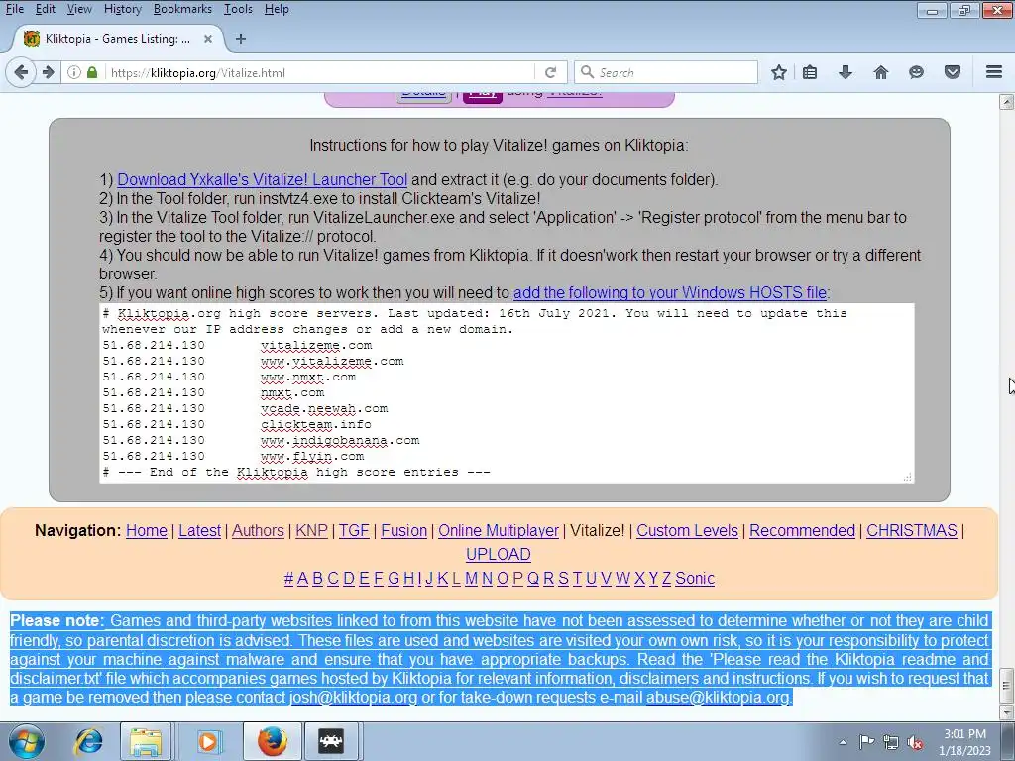Viewport: 1015px width, 761px height.
Task: Open the Recommended link
Action: [x=802, y=531]
